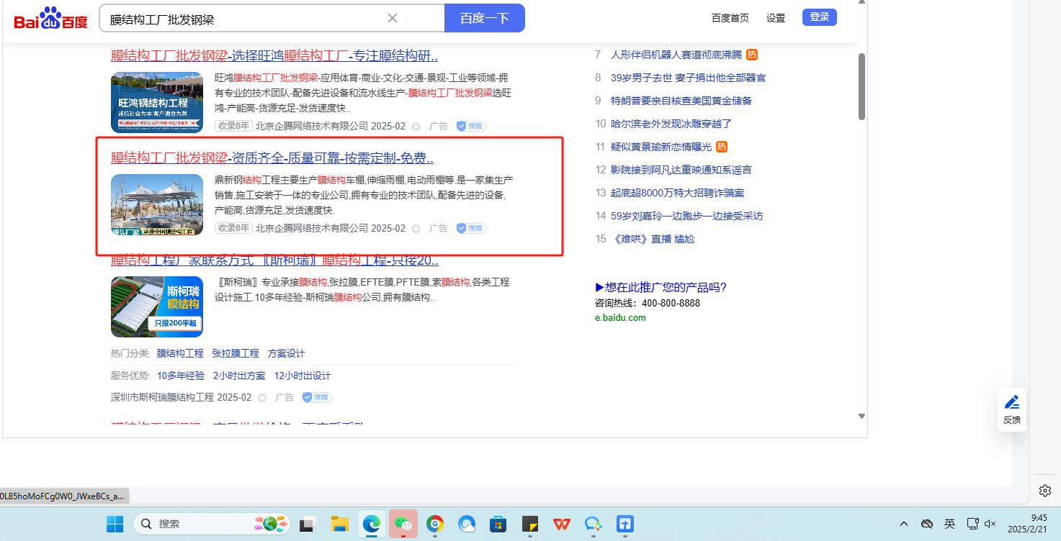Screen dimensions: 1061x541
Task: Show hidden system tray icons chevron
Action: click(904, 524)
